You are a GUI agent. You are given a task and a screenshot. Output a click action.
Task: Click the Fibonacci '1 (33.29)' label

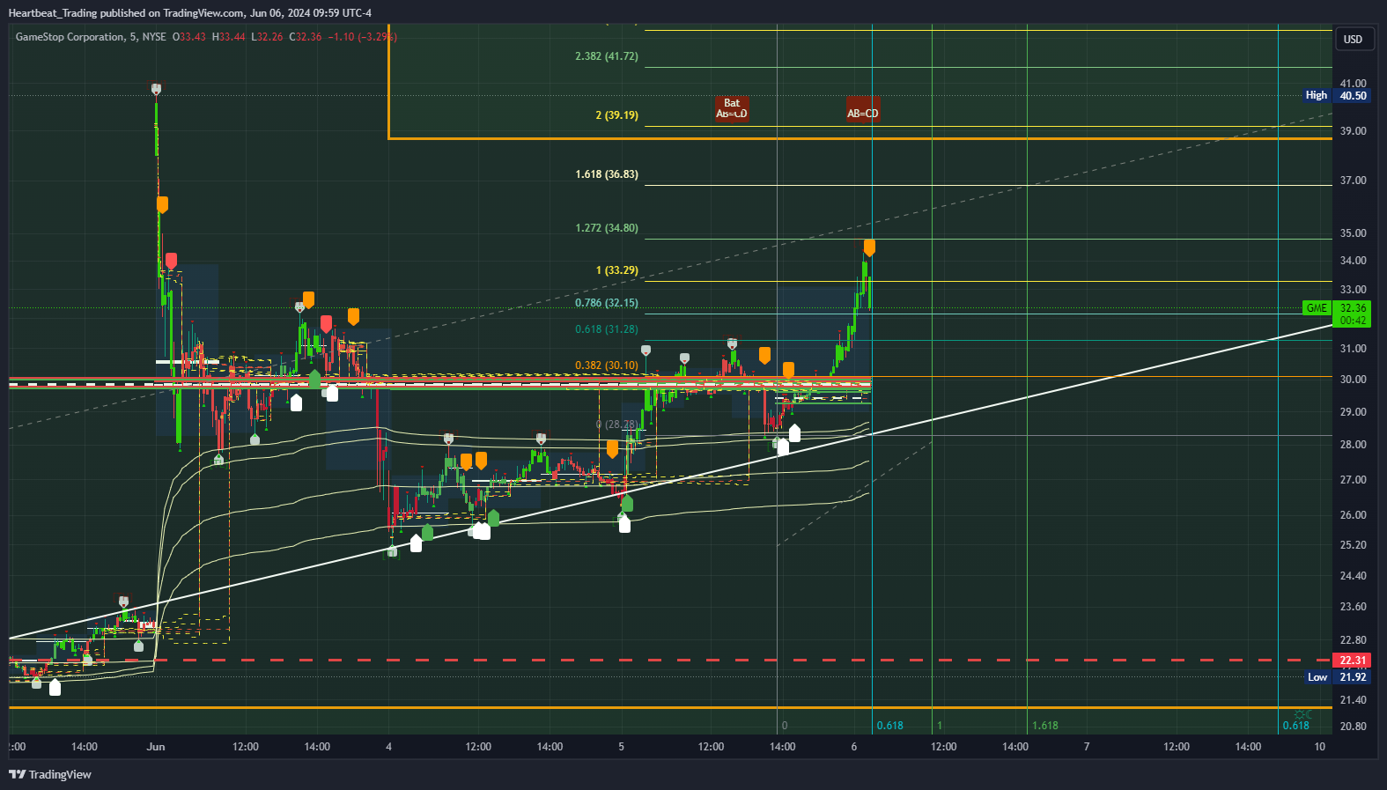pos(616,270)
